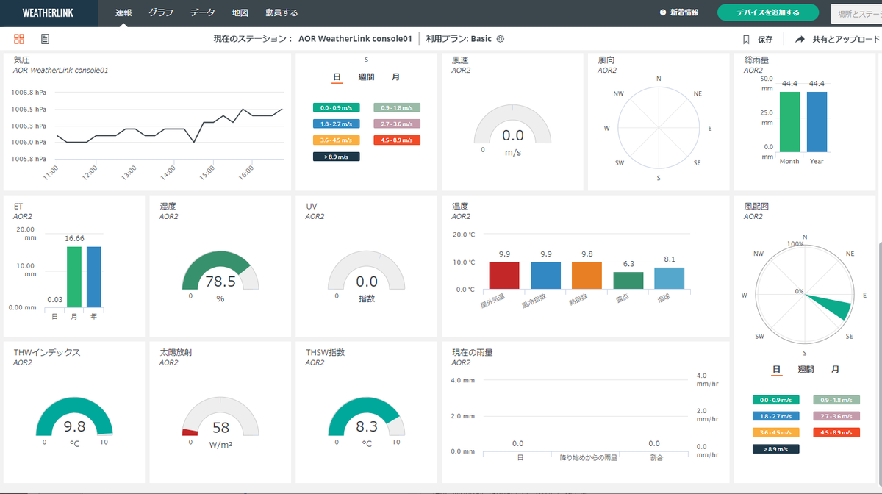Click the green 露点 temperature bar
Viewport: 882px width, 494px height.
pos(628,281)
